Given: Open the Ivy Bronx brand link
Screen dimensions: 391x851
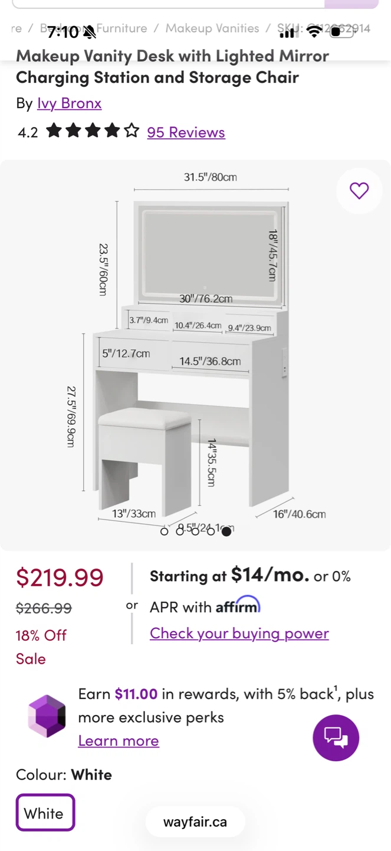Looking at the screenshot, I should point(70,103).
